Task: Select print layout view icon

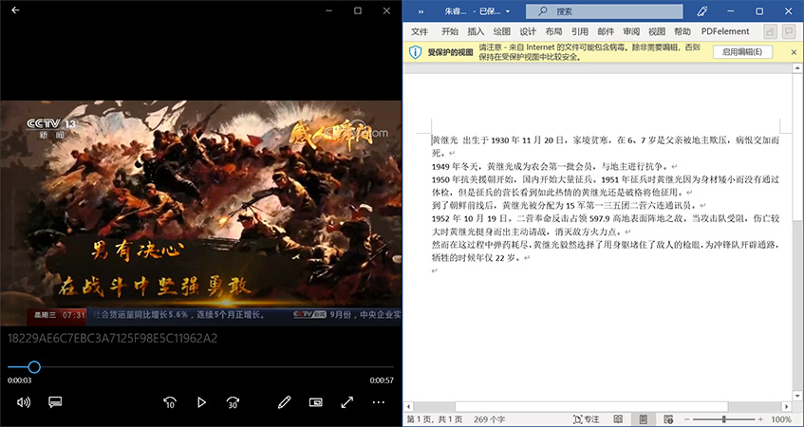Action: pos(643,419)
